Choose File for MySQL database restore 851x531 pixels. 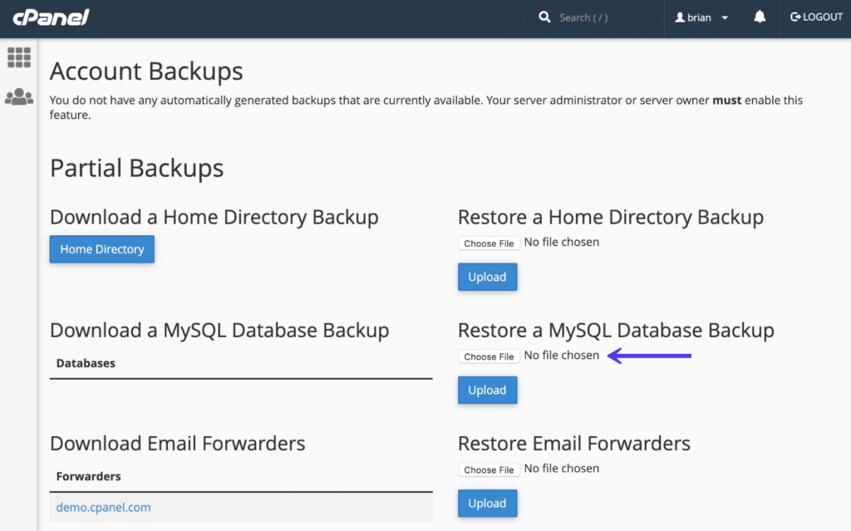[489, 356]
